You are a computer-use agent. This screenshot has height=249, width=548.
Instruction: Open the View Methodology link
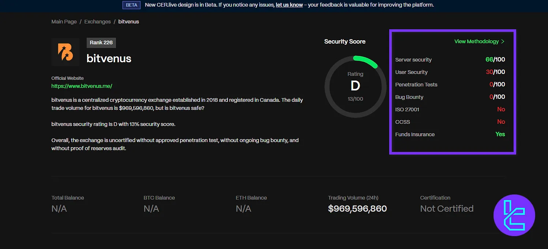point(480,41)
